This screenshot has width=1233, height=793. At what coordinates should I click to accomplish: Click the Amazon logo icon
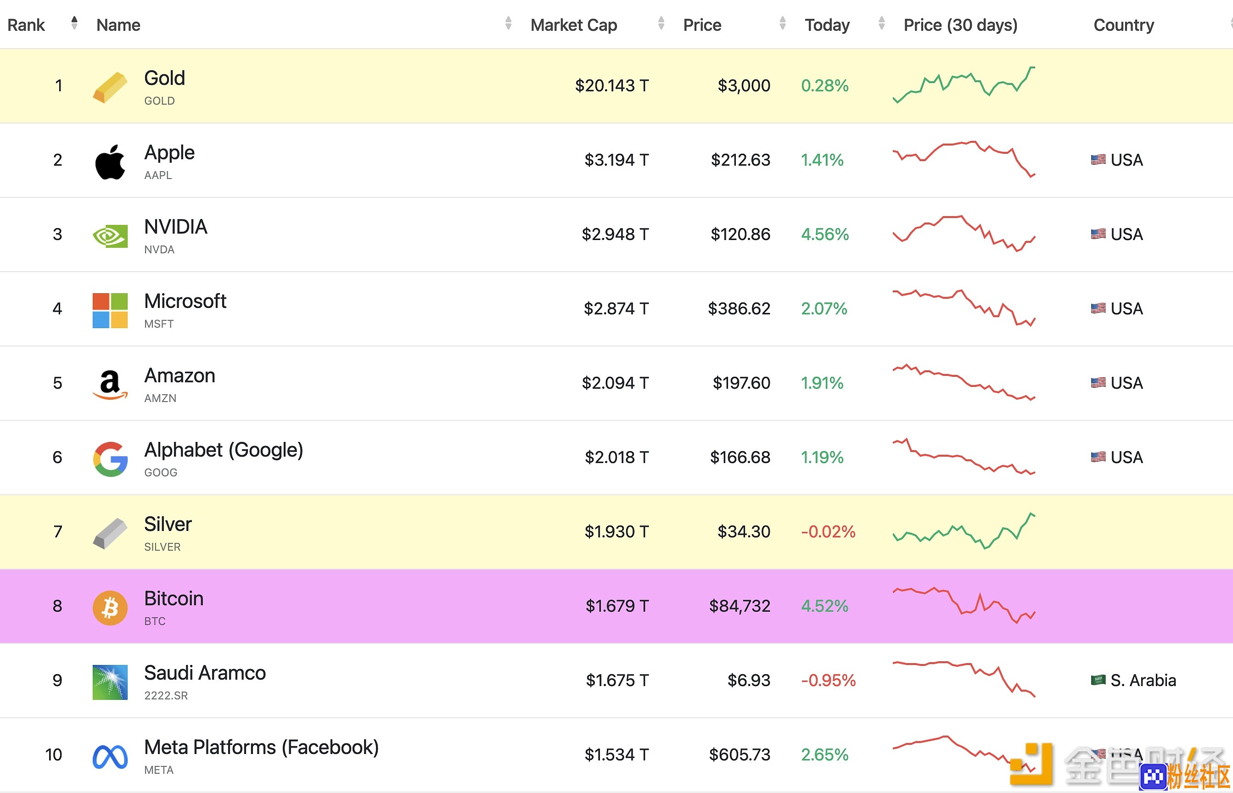tap(110, 385)
